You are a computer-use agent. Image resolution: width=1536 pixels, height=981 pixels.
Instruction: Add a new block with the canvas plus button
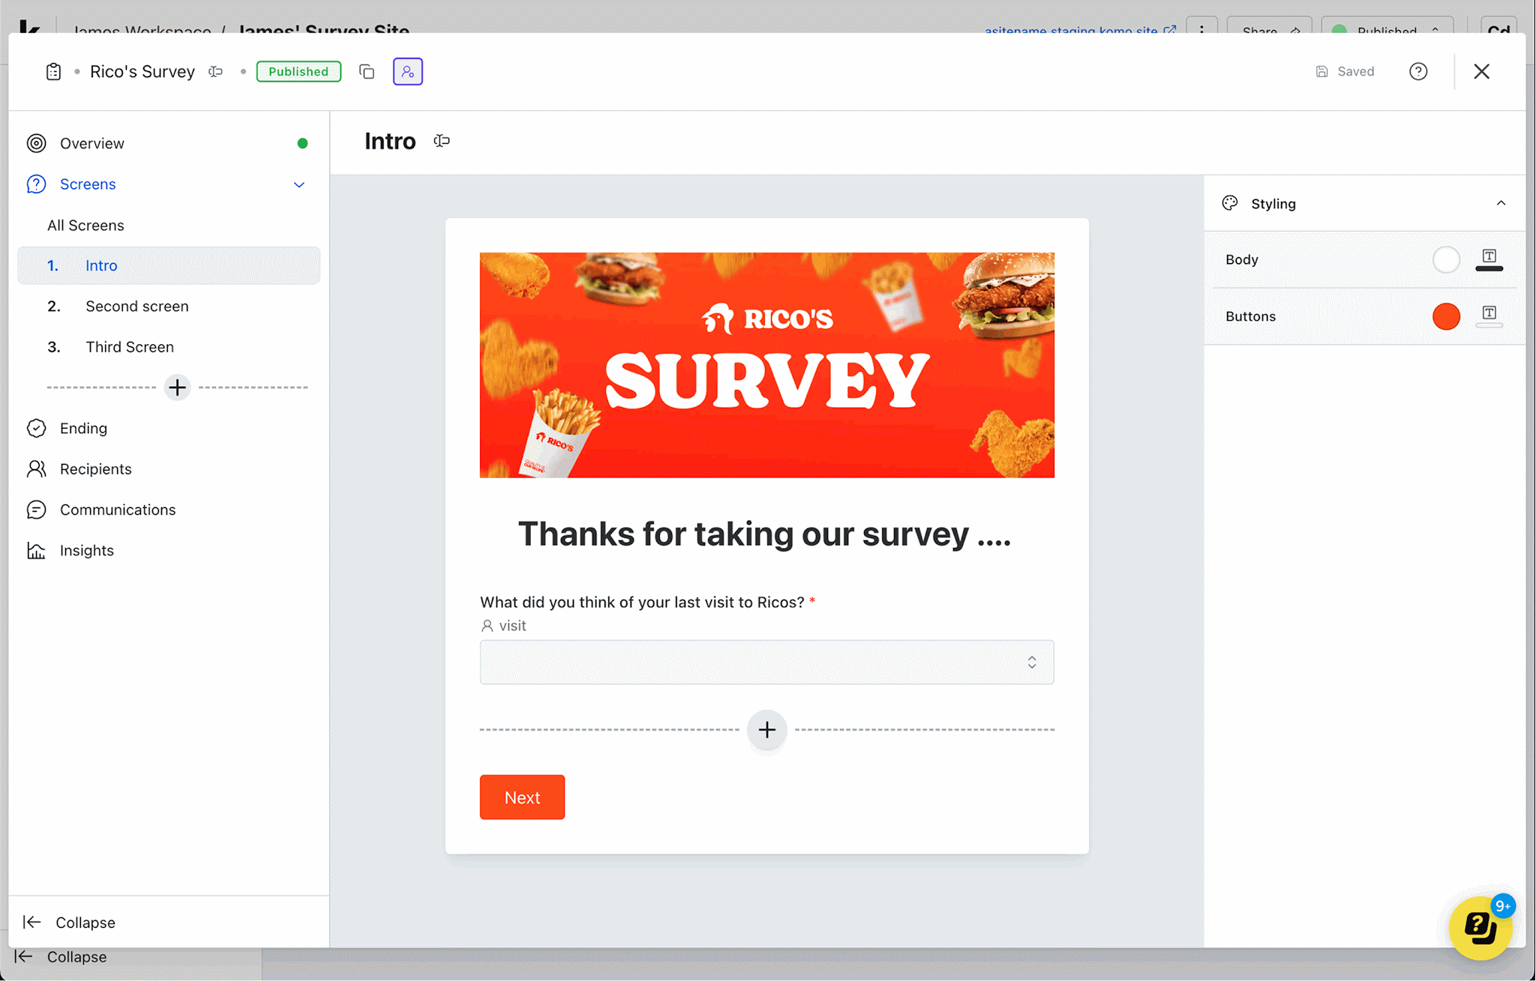click(766, 730)
